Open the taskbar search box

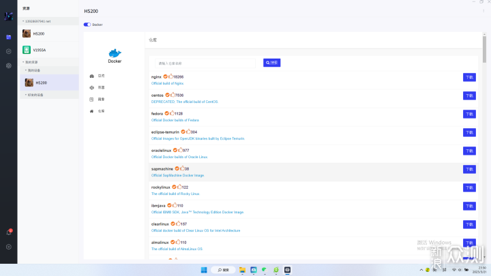pyautogui.click(x=223, y=270)
